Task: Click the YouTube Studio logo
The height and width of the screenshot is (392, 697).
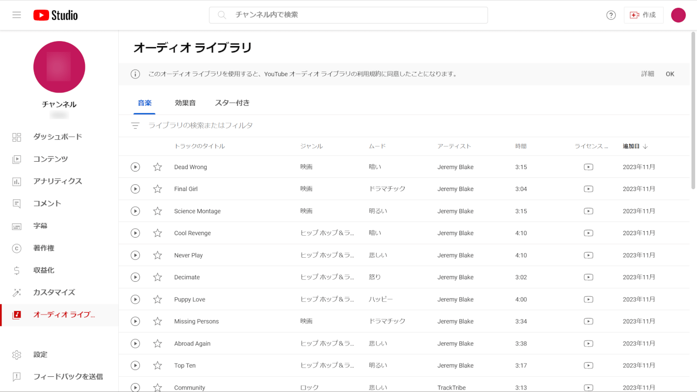Action: (55, 15)
